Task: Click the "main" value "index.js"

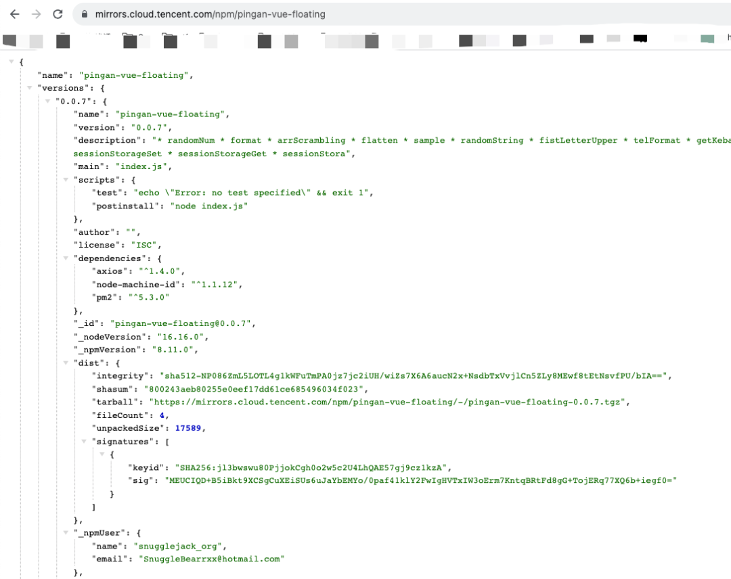Action: pyautogui.click(x=141, y=166)
